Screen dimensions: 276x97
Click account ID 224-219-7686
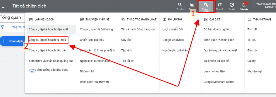tap(263, 4)
